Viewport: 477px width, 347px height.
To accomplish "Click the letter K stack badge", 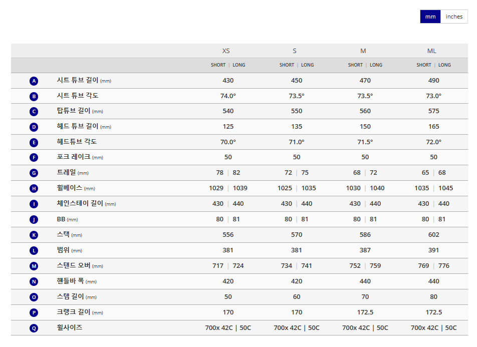I will 34,235.
